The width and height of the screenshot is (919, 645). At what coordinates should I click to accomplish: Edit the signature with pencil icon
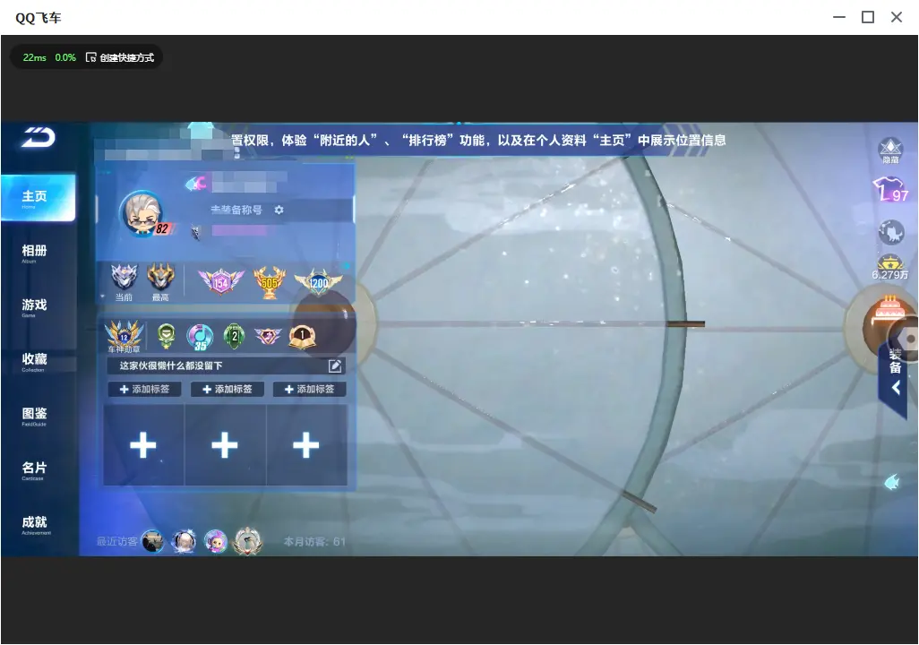pyautogui.click(x=335, y=365)
